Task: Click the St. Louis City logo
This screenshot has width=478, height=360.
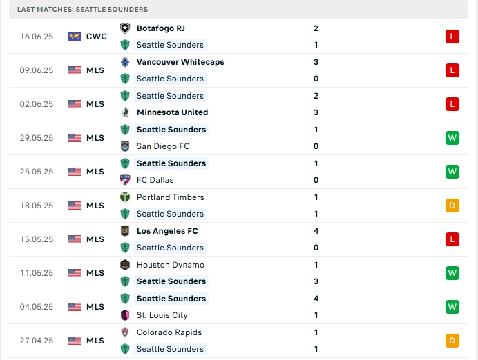Action: (125, 315)
